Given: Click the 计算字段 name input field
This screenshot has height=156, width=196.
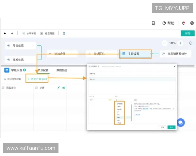Looking at the screenshot, I should tap(132, 74).
